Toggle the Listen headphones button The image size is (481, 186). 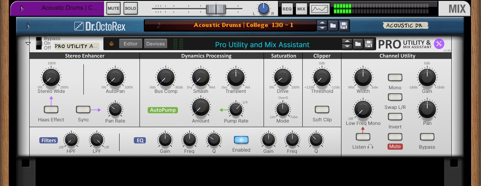pos(363,137)
